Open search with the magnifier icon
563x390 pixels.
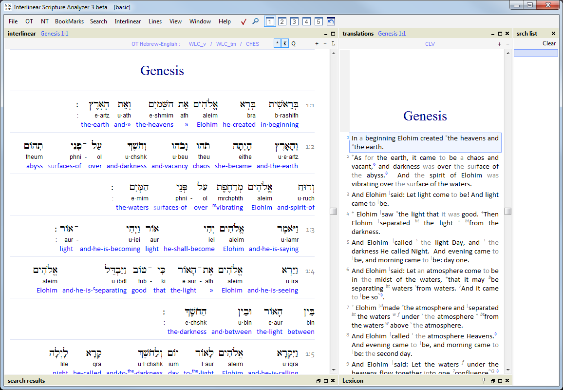255,21
